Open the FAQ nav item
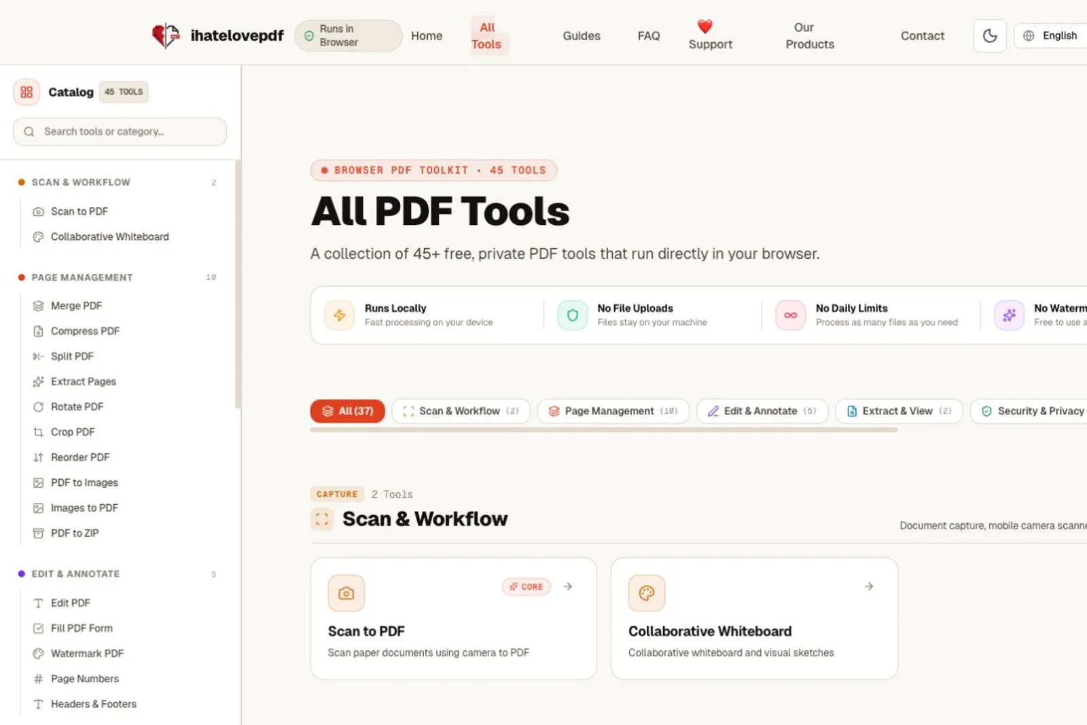The width and height of the screenshot is (1087, 725). point(649,36)
